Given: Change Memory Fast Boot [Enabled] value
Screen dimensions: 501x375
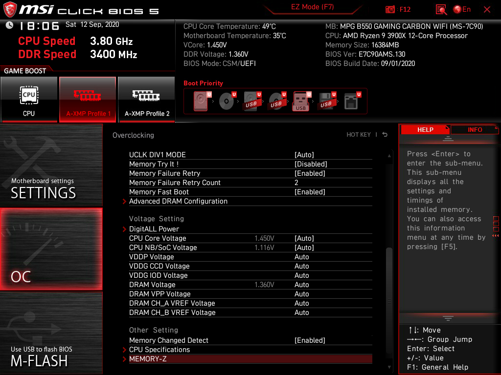Looking at the screenshot, I should click(x=310, y=191).
